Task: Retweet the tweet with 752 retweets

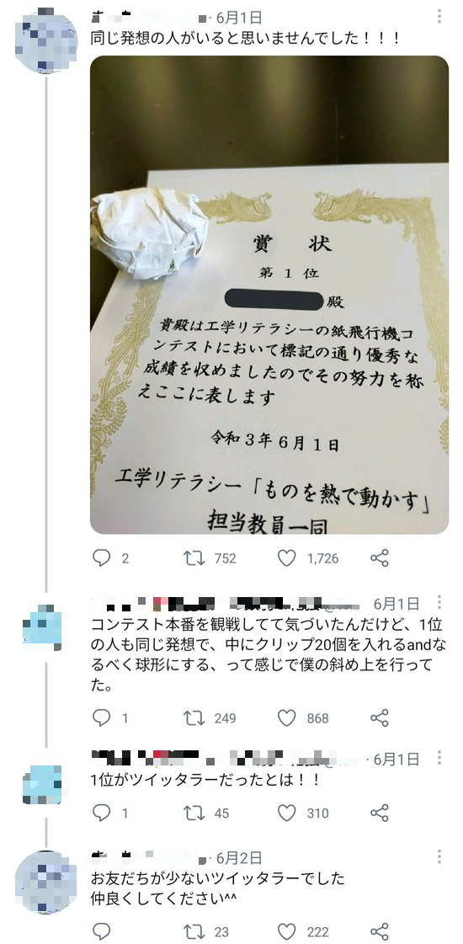Action: (194, 558)
